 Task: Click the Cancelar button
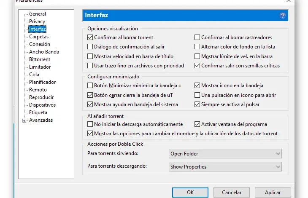(232, 193)
